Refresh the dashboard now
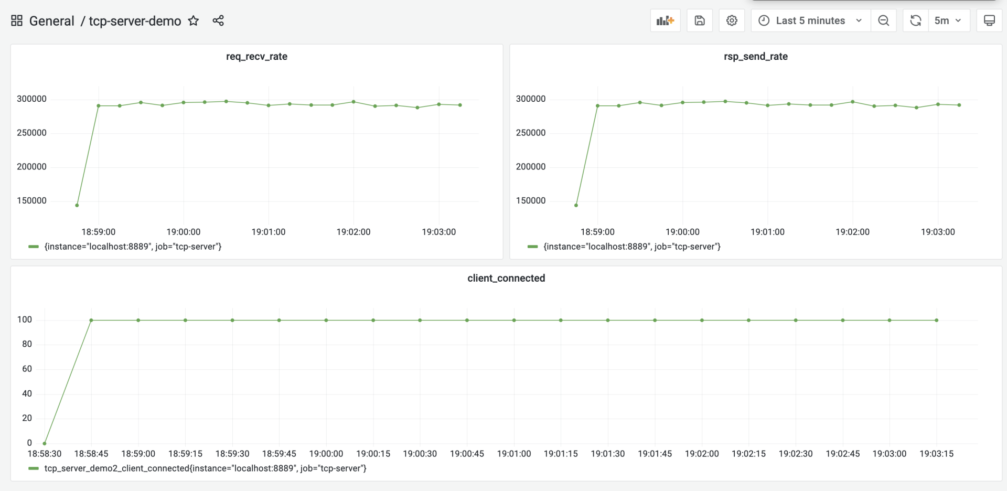The width and height of the screenshot is (1007, 491). click(x=916, y=20)
